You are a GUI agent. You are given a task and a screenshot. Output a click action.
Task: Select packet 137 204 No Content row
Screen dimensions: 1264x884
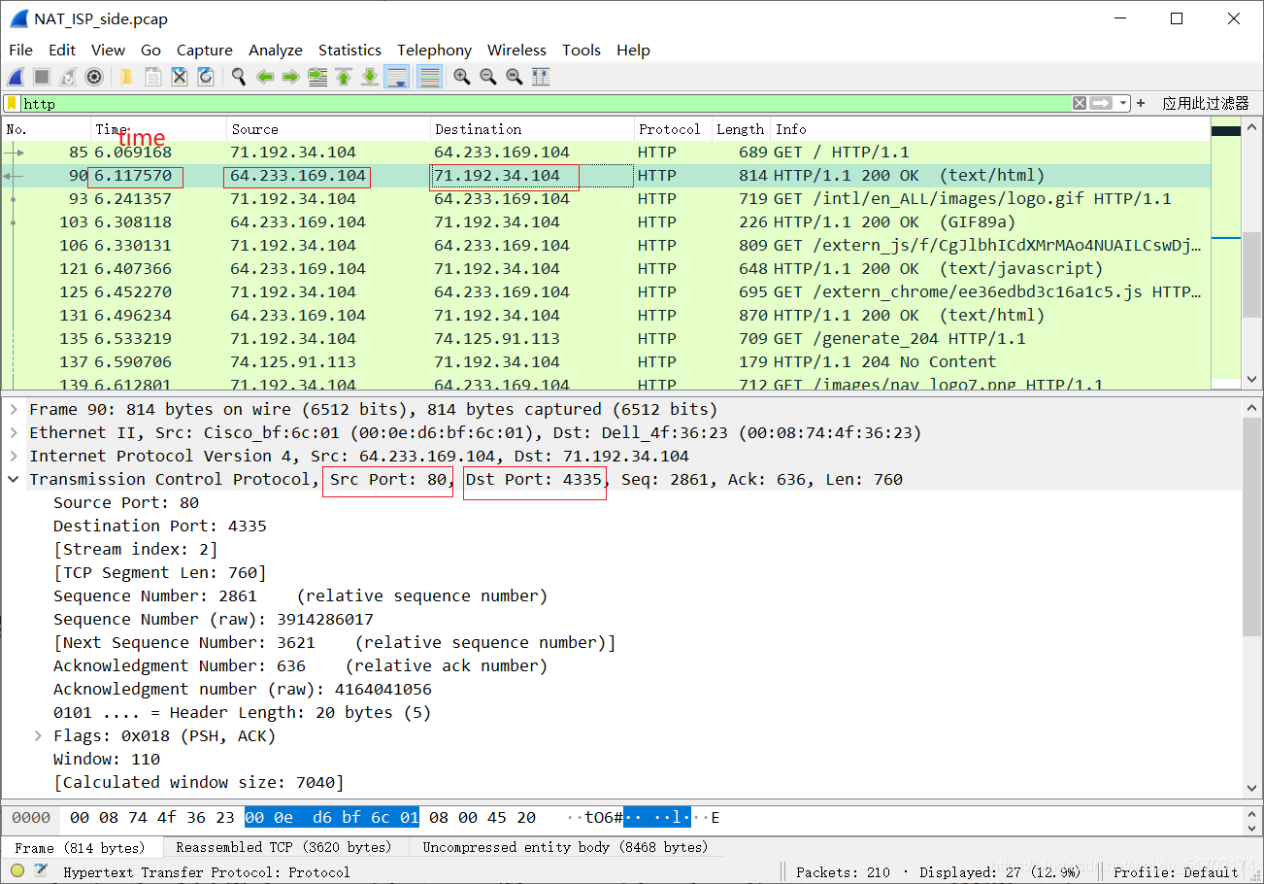coord(606,362)
